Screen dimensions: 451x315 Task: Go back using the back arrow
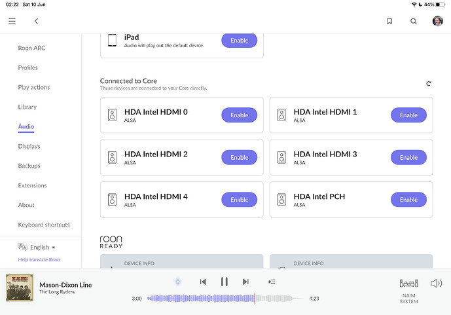36,21
